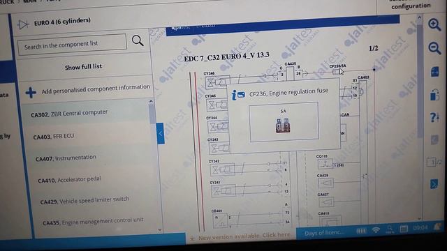Click the magnifier search icon
Screen dimensions: 447x251
point(138,40)
